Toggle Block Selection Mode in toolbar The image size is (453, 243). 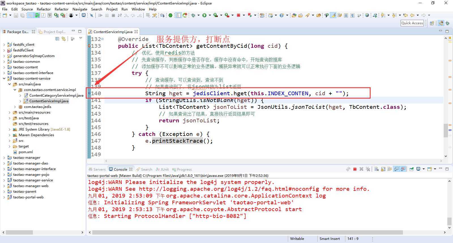point(346,15)
